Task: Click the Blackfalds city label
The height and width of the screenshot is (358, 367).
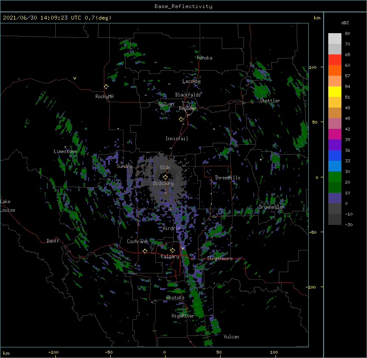Action: coord(188,95)
